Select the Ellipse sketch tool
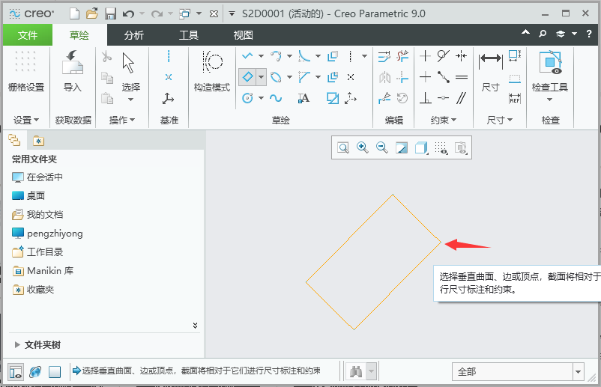Viewport: 601px width, 387px height. 276,77
